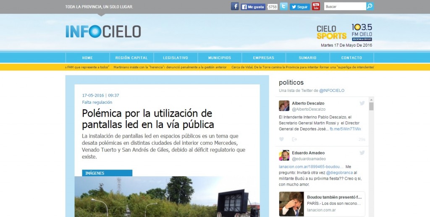
Task: Click the Buscar search input field
Action: tap(344, 6)
